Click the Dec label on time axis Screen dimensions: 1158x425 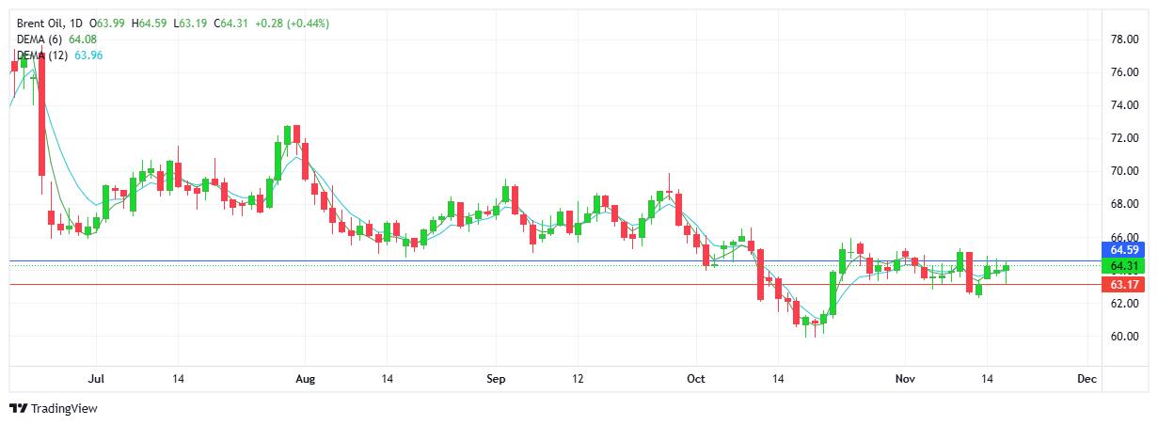(x=1087, y=379)
